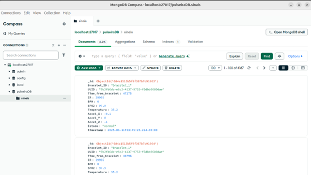Open the Collection menu

coord(52,13)
